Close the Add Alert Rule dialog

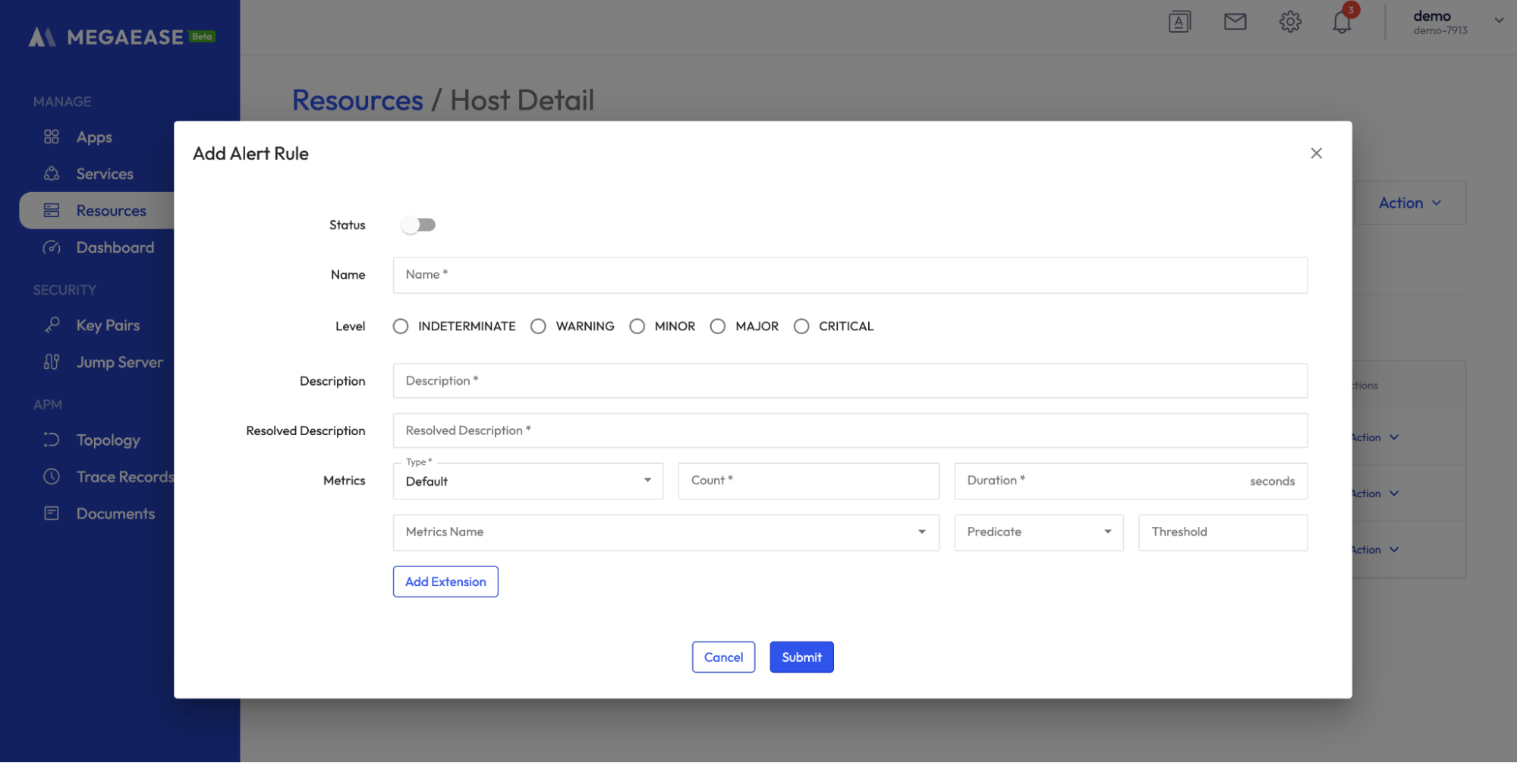[x=1316, y=153]
